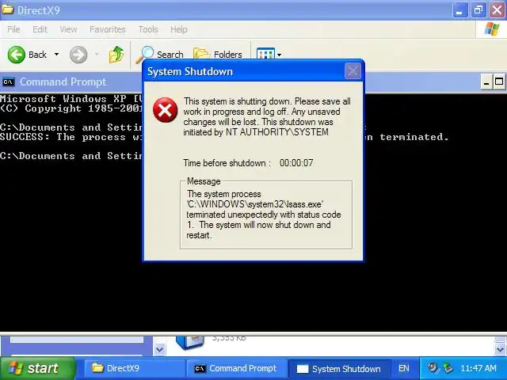Click the EN language indicator
This screenshot has width=507, height=380.
click(403, 368)
